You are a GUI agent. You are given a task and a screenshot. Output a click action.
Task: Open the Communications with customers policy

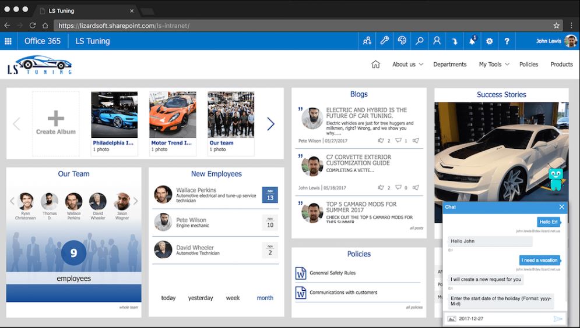tap(343, 292)
